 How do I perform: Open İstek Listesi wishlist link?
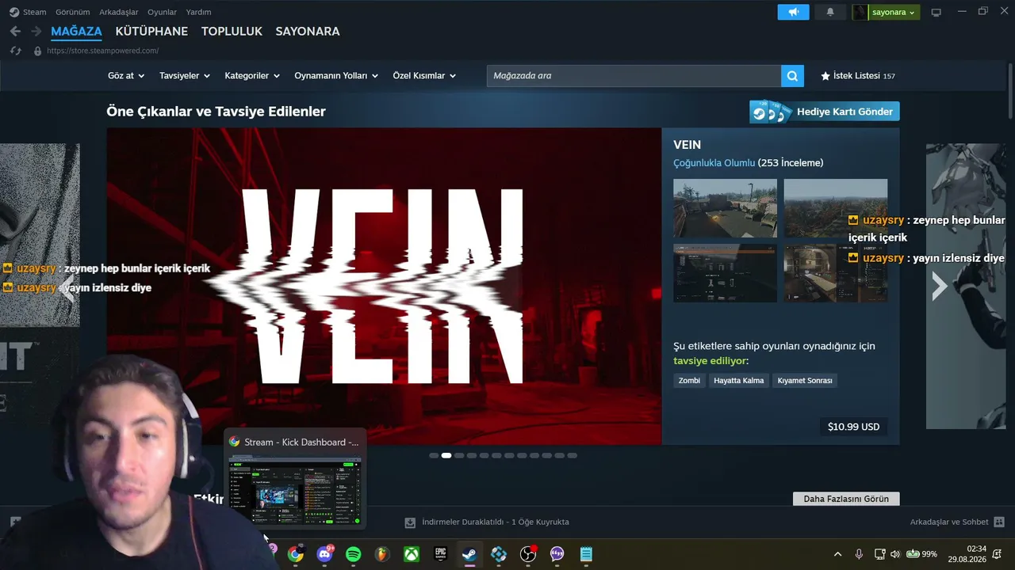(857, 76)
